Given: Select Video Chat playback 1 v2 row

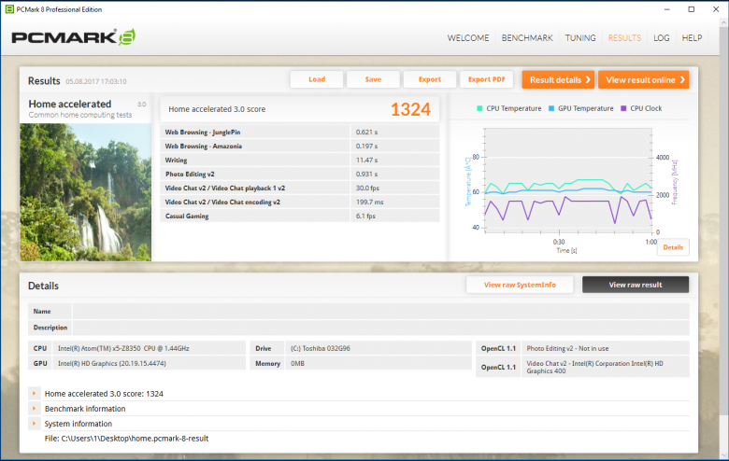Looking at the screenshot, I should click(300, 188).
